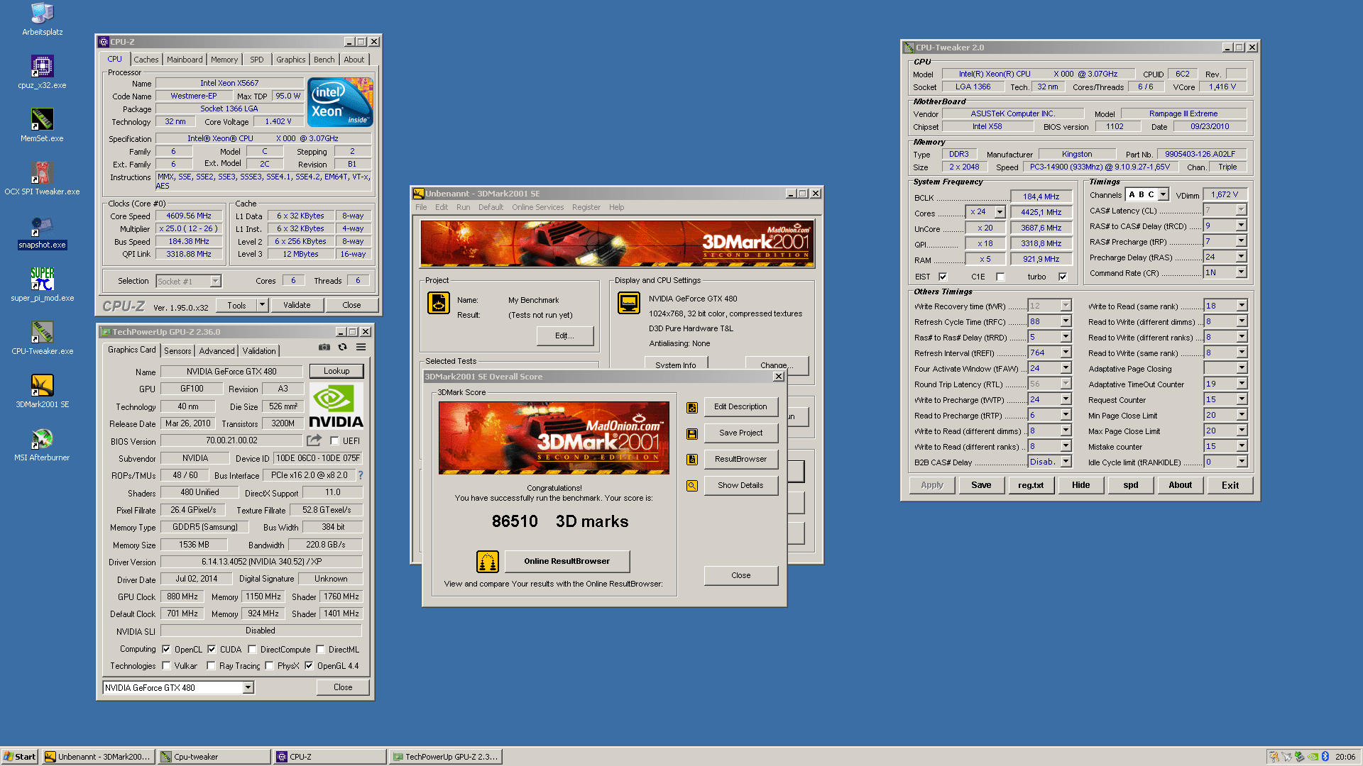Screen dimensions: 1363x766
Task: Click the Online ResultBrowser yellow icon
Action: [x=488, y=562]
